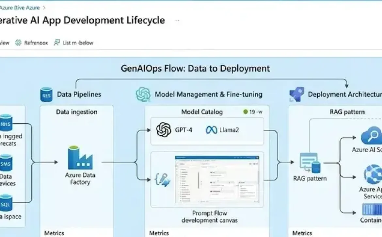Viewport: 382px width, 237px height.
Task: Click the Metrics label under Data Pipelines
Action: click(x=54, y=233)
